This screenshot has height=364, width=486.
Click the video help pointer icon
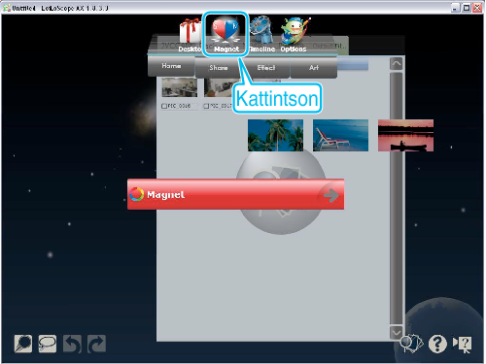tap(463, 345)
